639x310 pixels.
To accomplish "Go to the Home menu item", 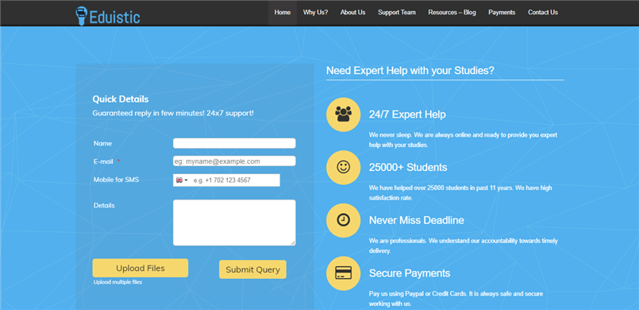I will pyautogui.click(x=283, y=13).
